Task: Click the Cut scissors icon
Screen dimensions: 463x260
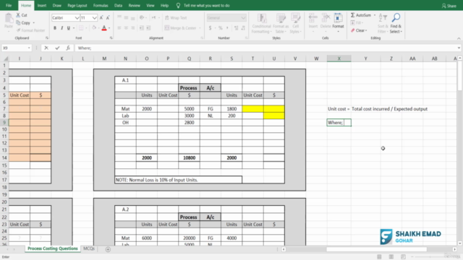Action: (18, 14)
